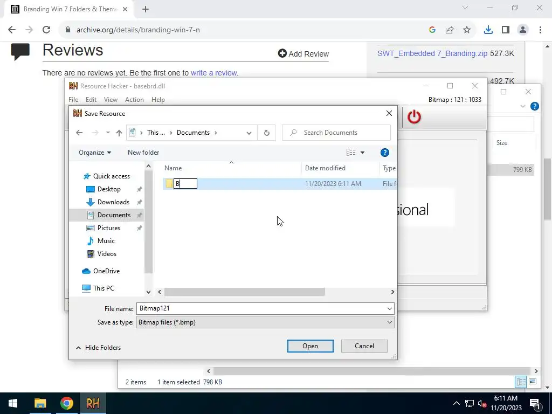The width and height of the screenshot is (552, 414).
Task: Open Chrome three-dot menu
Action: pos(540,30)
